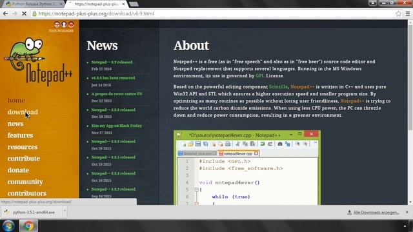Open the resources menu item
This screenshot has width=413, height=232.
(23, 147)
